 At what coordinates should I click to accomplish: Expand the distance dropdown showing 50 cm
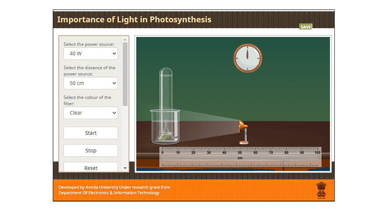pos(90,83)
